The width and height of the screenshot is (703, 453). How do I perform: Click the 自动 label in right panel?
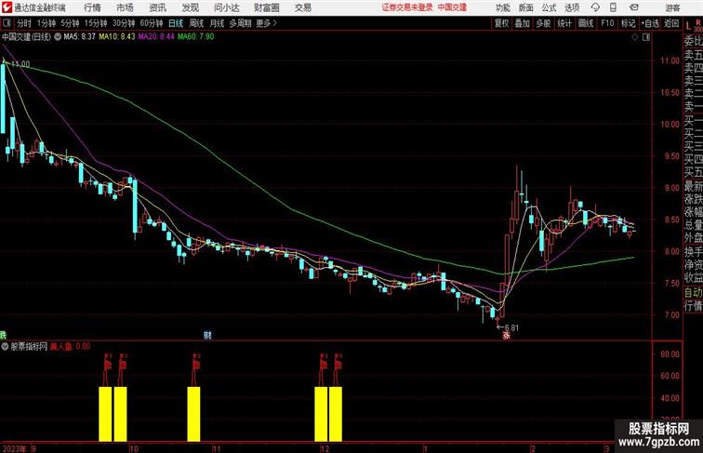(693, 293)
